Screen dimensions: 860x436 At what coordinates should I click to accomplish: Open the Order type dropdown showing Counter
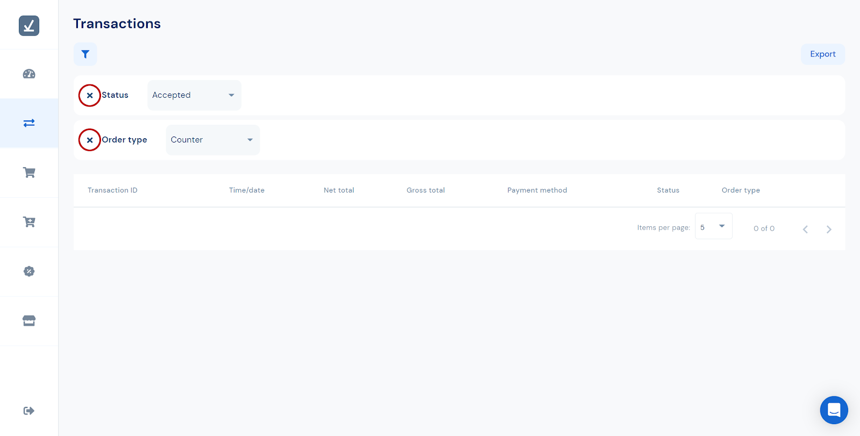(x=213, y=140)
